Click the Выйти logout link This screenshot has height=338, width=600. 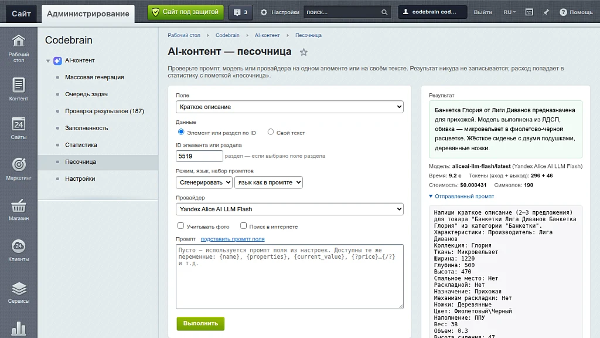tap(483, 12)
